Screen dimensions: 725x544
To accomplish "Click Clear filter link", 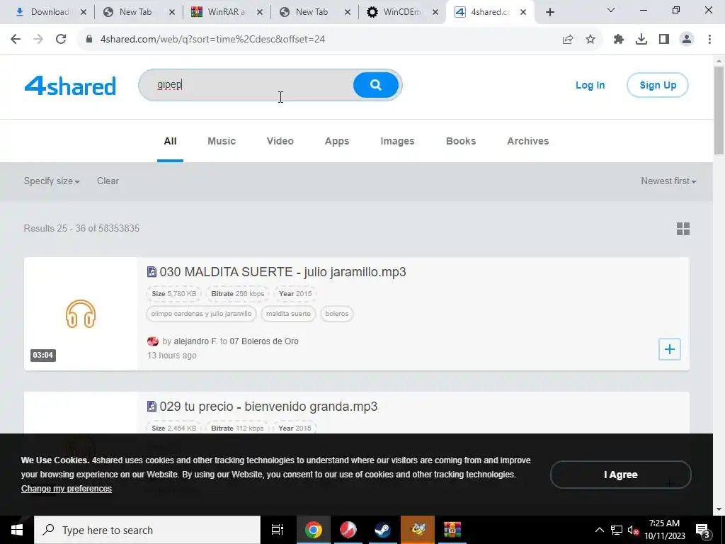I will 108,181.
